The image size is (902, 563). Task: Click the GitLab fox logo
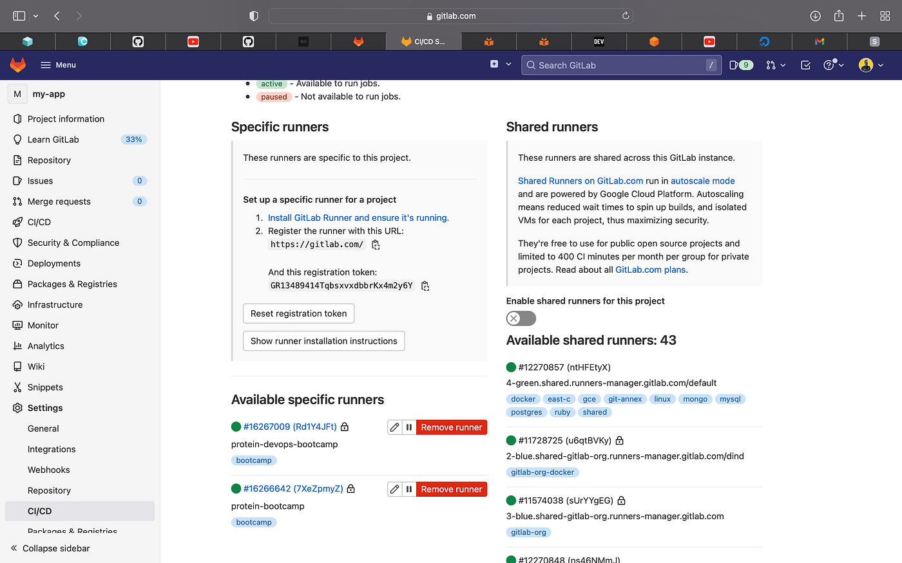[17, 64]
